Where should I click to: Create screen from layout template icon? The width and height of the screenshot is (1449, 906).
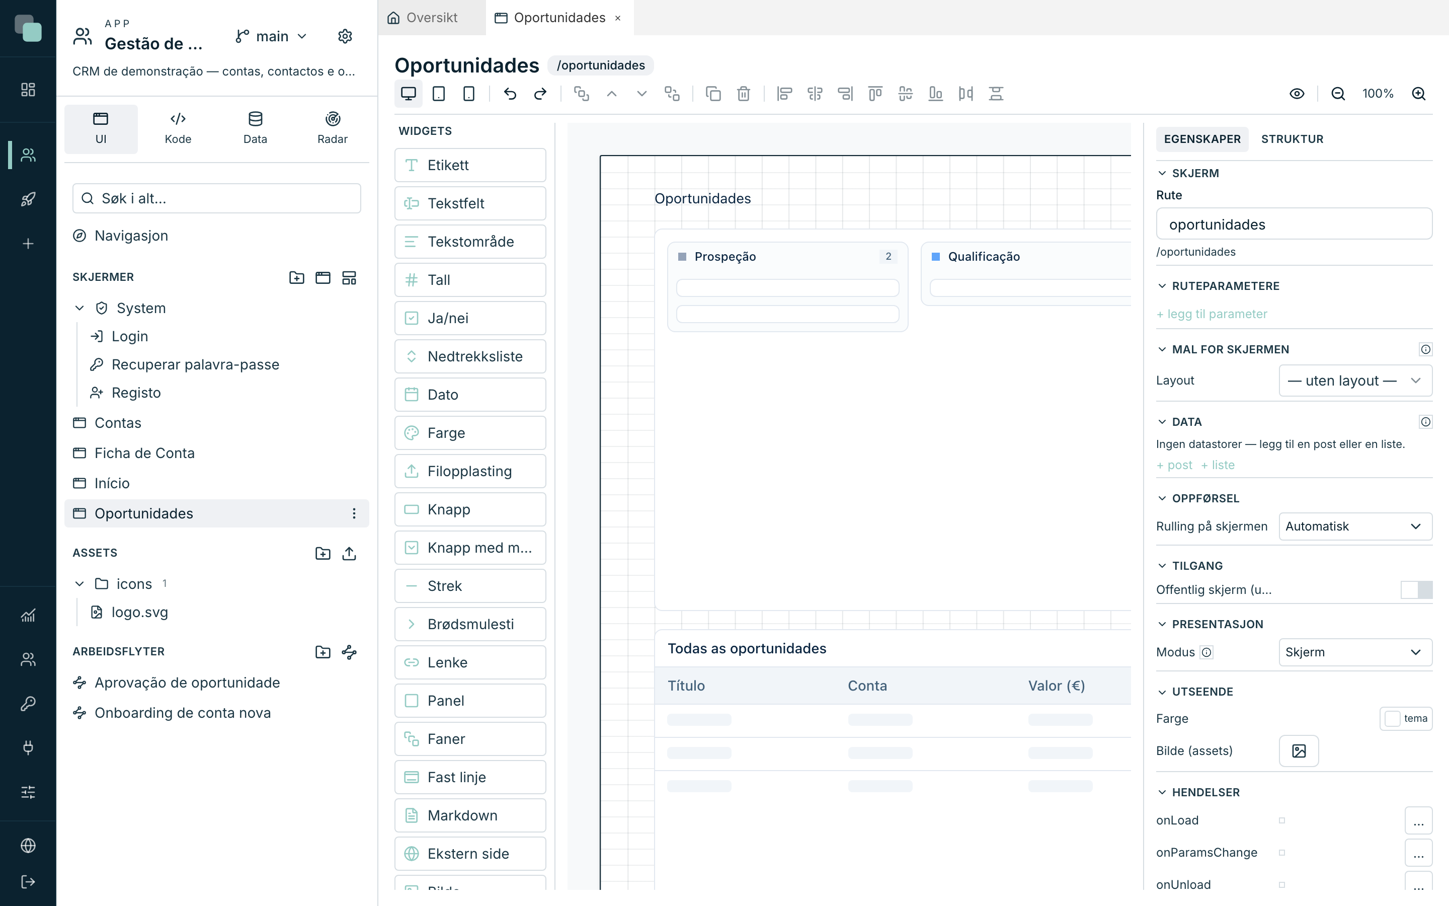click(x=349, y=277)
